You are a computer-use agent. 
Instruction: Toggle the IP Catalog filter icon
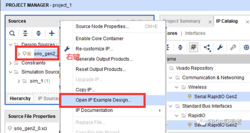pos(194,47)
